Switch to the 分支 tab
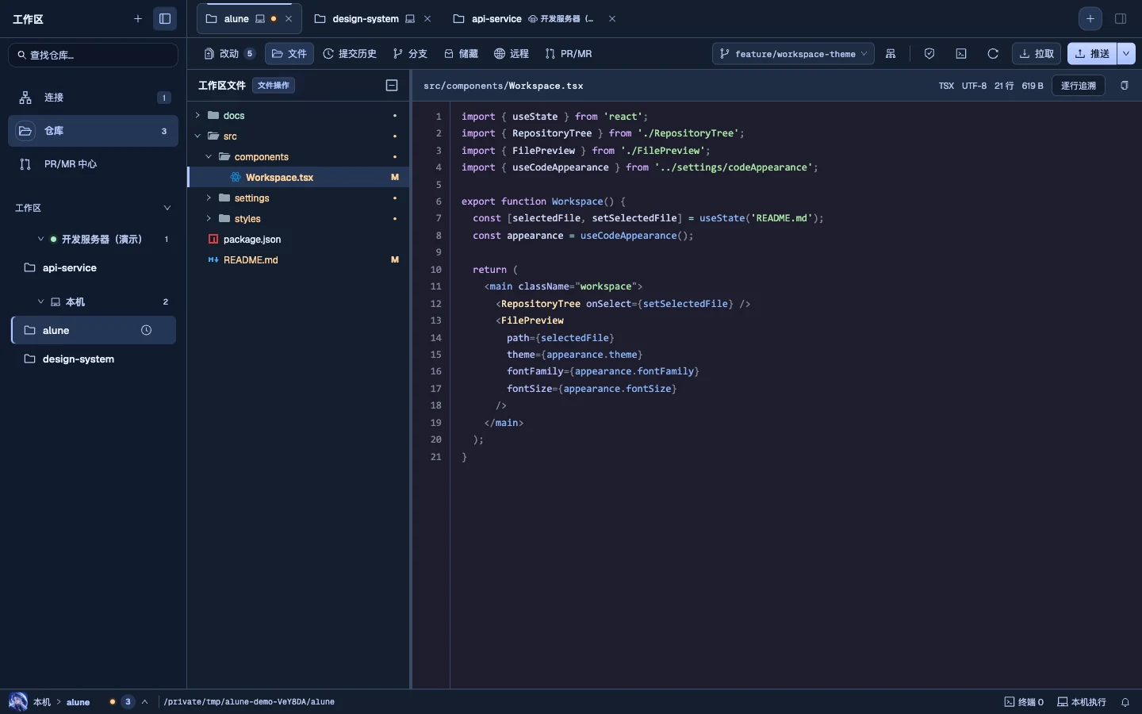Screen dimensions: 1142x714 coord(410,54)
